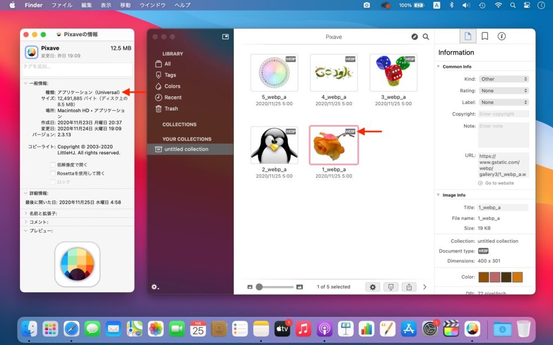Click the compass icon in Pixave toolbar
Viewport: 553px width, 345px height.
point(414,37)
